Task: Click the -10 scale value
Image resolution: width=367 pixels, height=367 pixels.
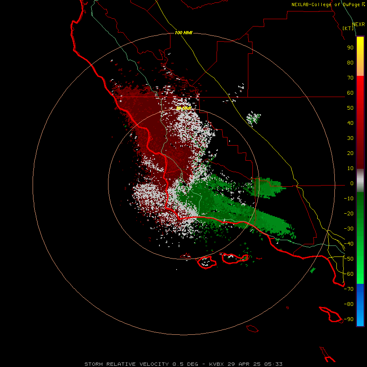Action: (x=349, y=199)
